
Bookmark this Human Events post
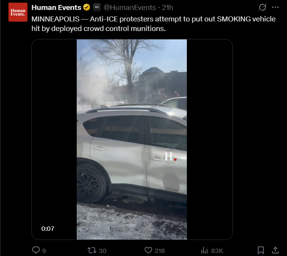point(261,250)
